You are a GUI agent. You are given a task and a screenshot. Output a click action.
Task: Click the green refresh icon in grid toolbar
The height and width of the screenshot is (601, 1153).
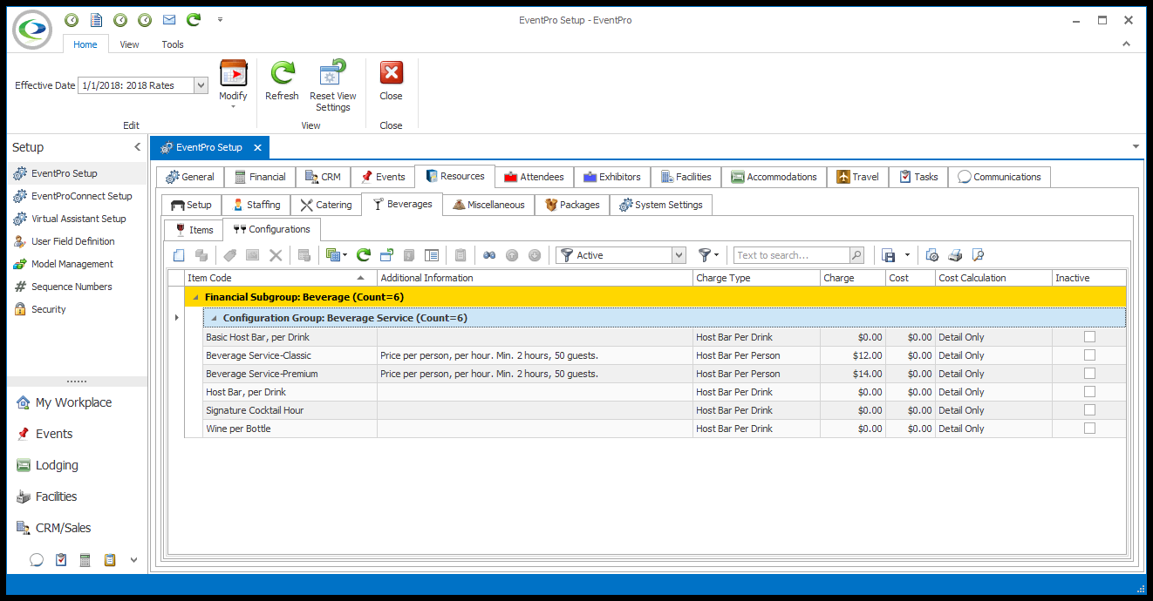pos(364,255)
